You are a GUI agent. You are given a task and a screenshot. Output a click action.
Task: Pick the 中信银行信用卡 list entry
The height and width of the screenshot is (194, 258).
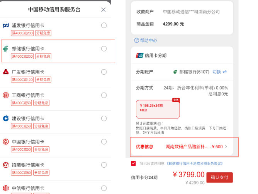tap(56, 187)
